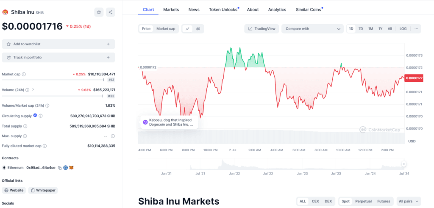Click the #13 market cap rank badge
This screenshot has height=208, width=434.
111,80
